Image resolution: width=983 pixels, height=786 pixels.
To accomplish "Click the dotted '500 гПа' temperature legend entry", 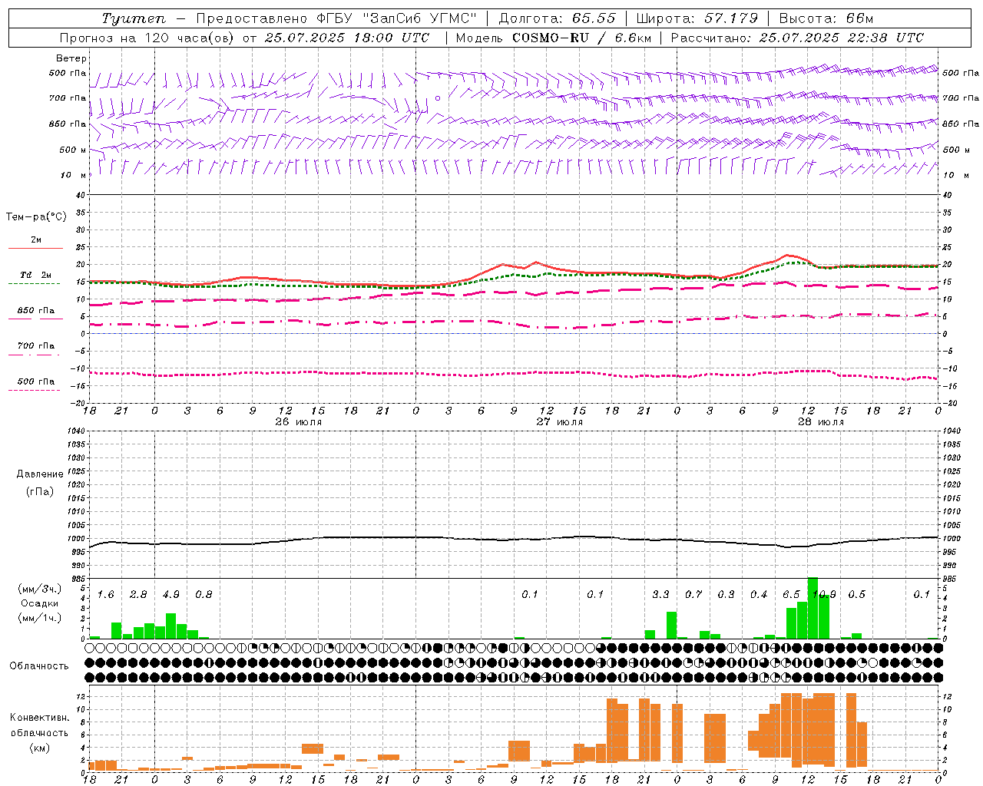I will tap(35, 381).
